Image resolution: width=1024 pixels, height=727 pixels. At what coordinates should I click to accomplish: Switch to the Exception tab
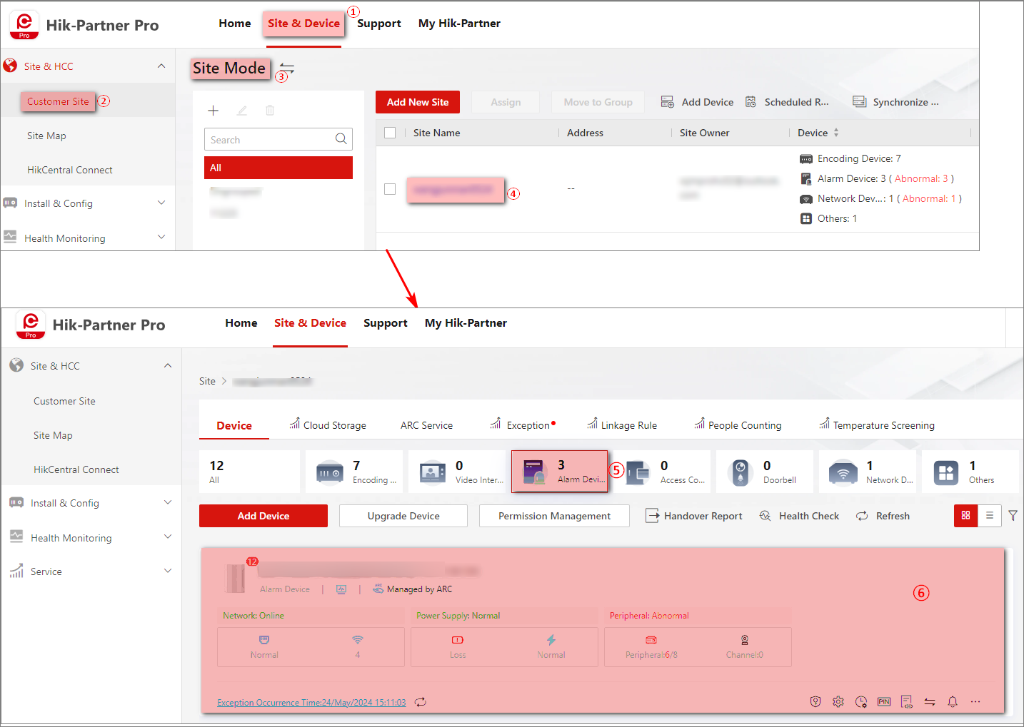(523, 424)
